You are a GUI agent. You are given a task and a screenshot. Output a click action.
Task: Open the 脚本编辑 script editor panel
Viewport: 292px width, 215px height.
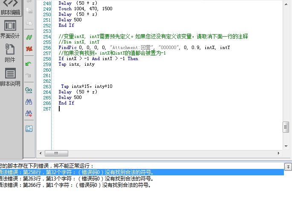(x=10, y=7)
